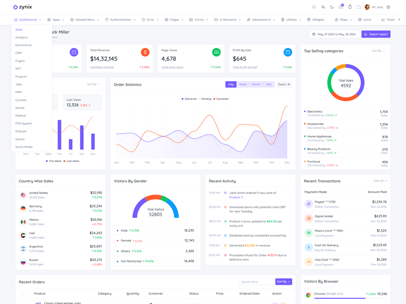The width and height of the screenshot is (406, 304).
Task: Open the Widgets menu item in navbar
Action: point(315,20)
